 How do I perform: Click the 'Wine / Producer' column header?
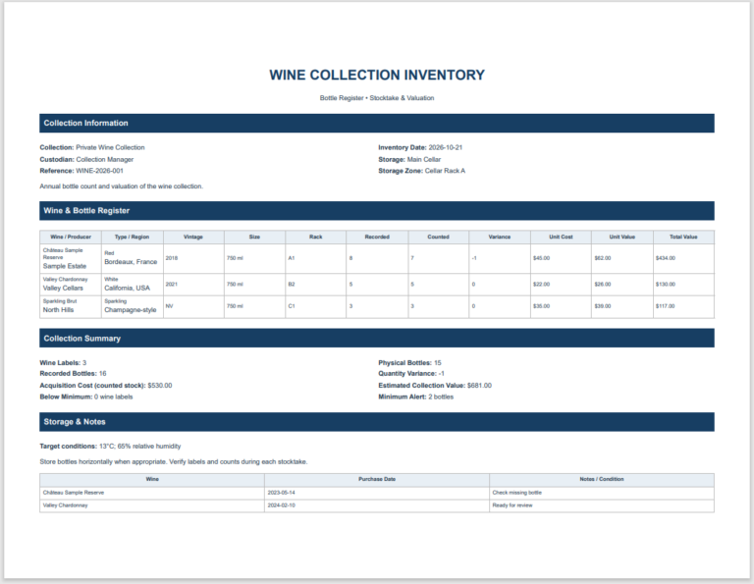click(x=71, y=237)
